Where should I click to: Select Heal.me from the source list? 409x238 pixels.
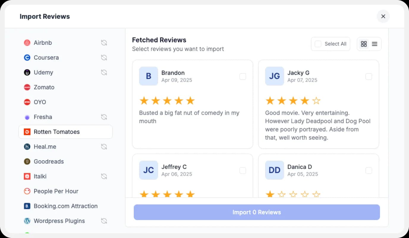tap(45, 146)
